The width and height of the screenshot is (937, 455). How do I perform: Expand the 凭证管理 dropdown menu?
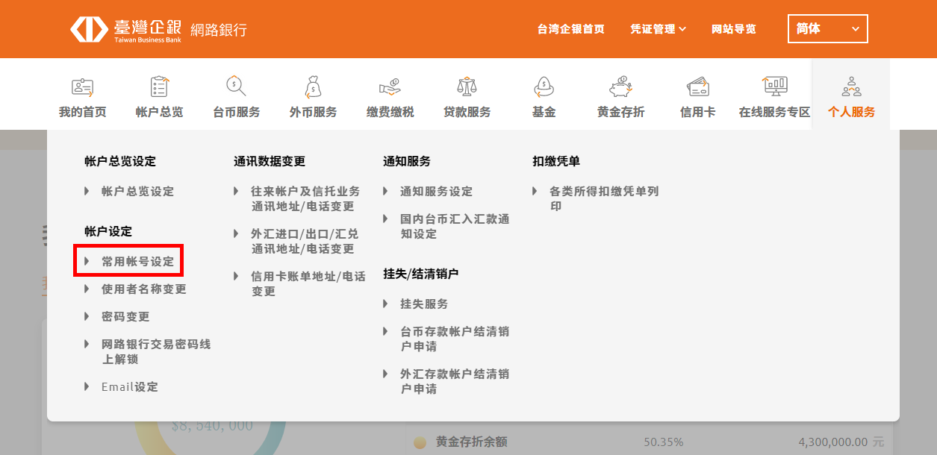tap(658, 29)
